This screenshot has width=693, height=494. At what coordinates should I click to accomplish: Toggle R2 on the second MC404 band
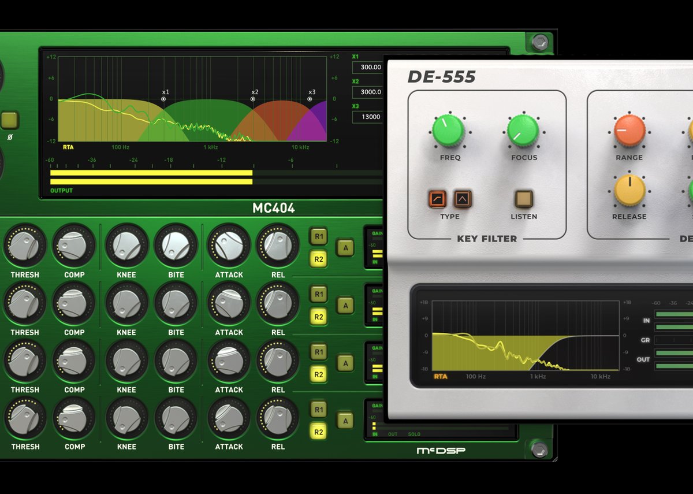pos(318,316)
